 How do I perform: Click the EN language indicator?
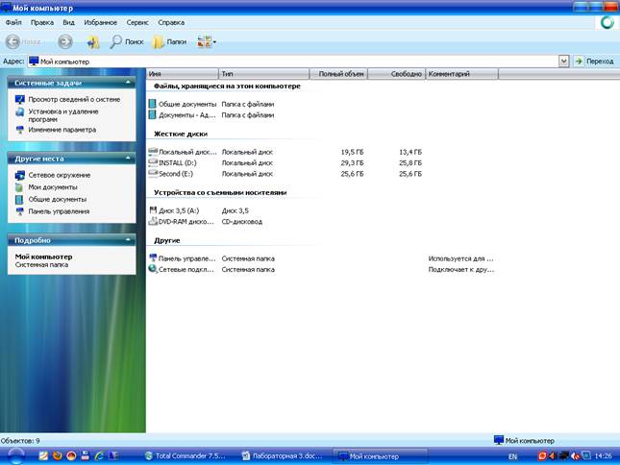(513, 456)
